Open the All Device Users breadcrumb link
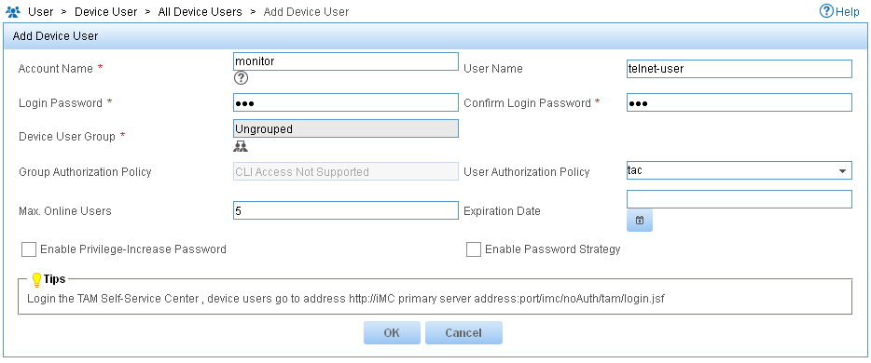 coord(200,12)
